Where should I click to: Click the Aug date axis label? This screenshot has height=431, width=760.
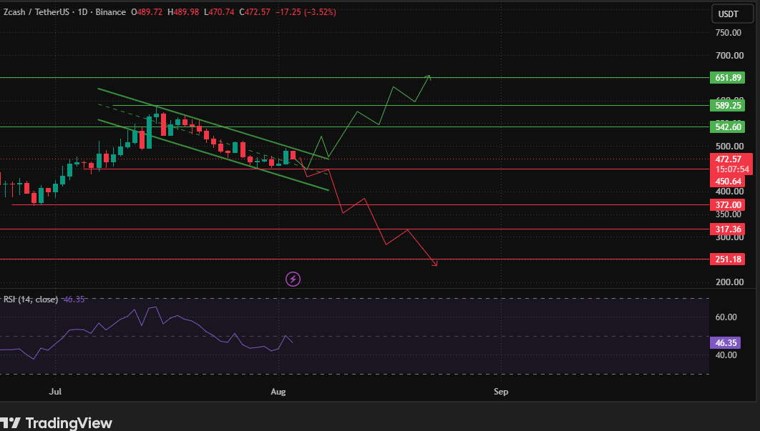click(x=278, y=391)
